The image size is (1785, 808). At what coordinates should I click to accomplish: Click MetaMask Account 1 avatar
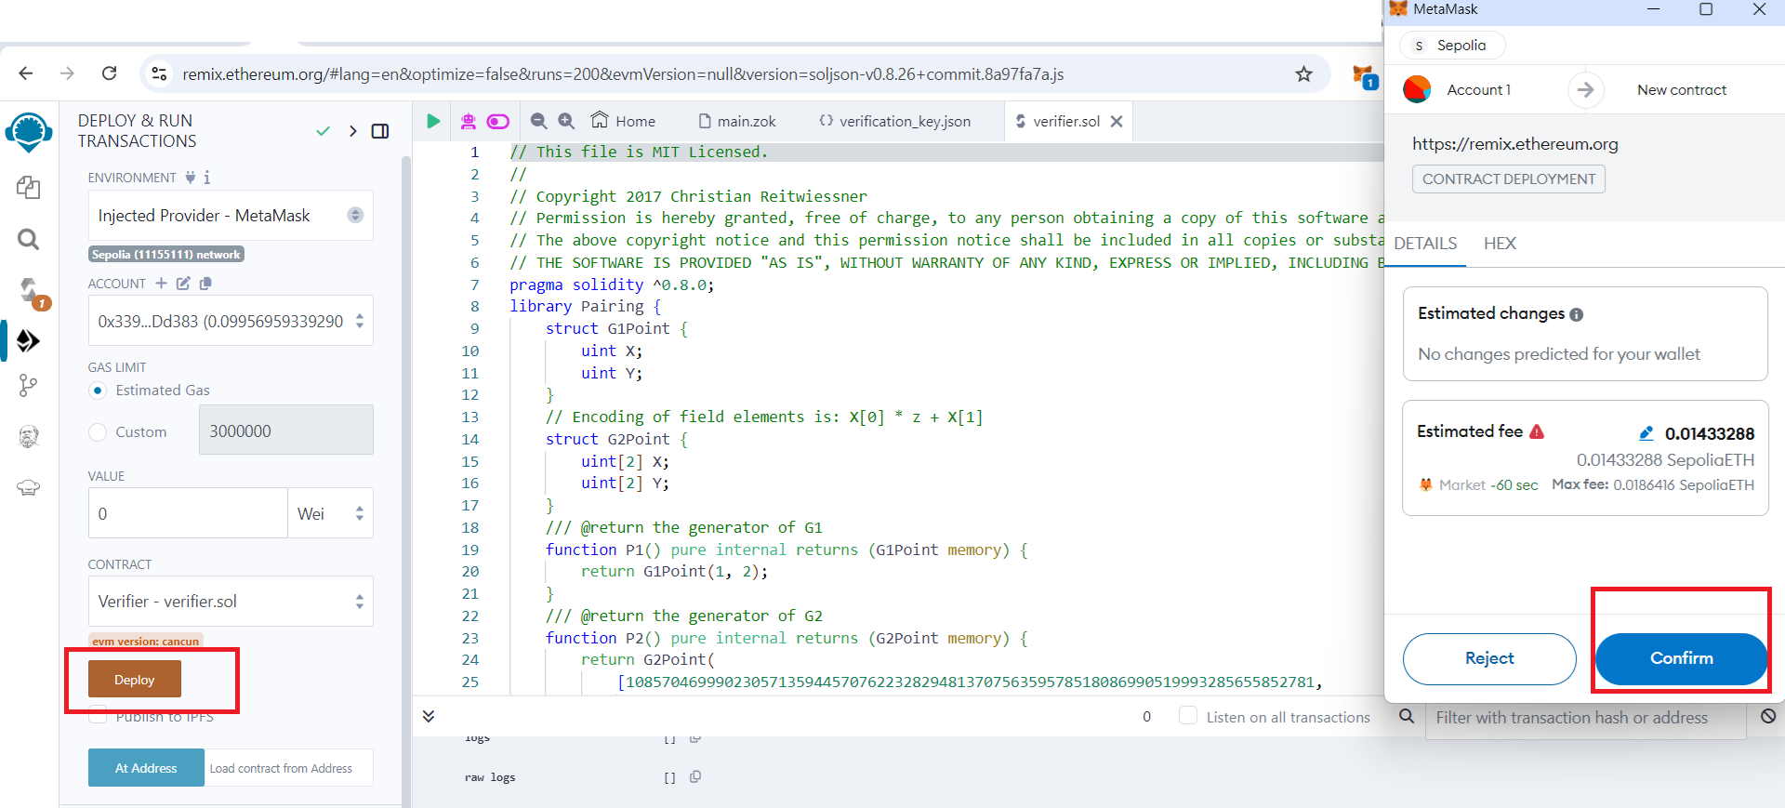[x=1417, y=89]
